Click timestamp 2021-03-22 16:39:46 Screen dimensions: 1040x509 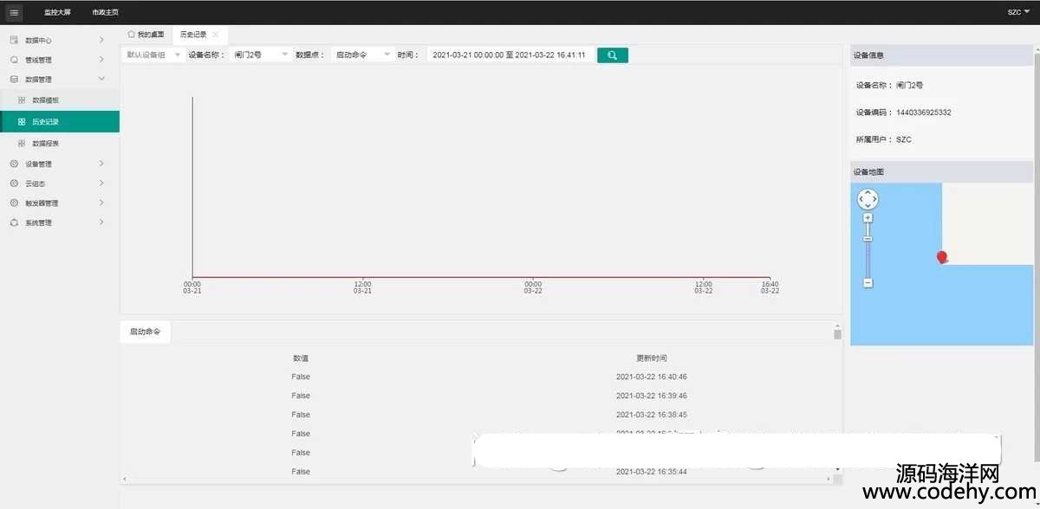[x=652, y=396]
